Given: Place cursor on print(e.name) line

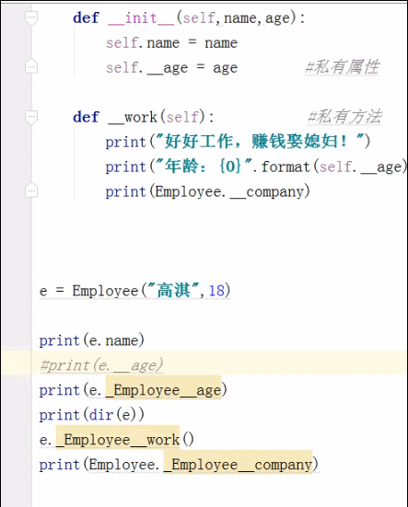Looking at the screenshot, I should click(x=91, y=340).
